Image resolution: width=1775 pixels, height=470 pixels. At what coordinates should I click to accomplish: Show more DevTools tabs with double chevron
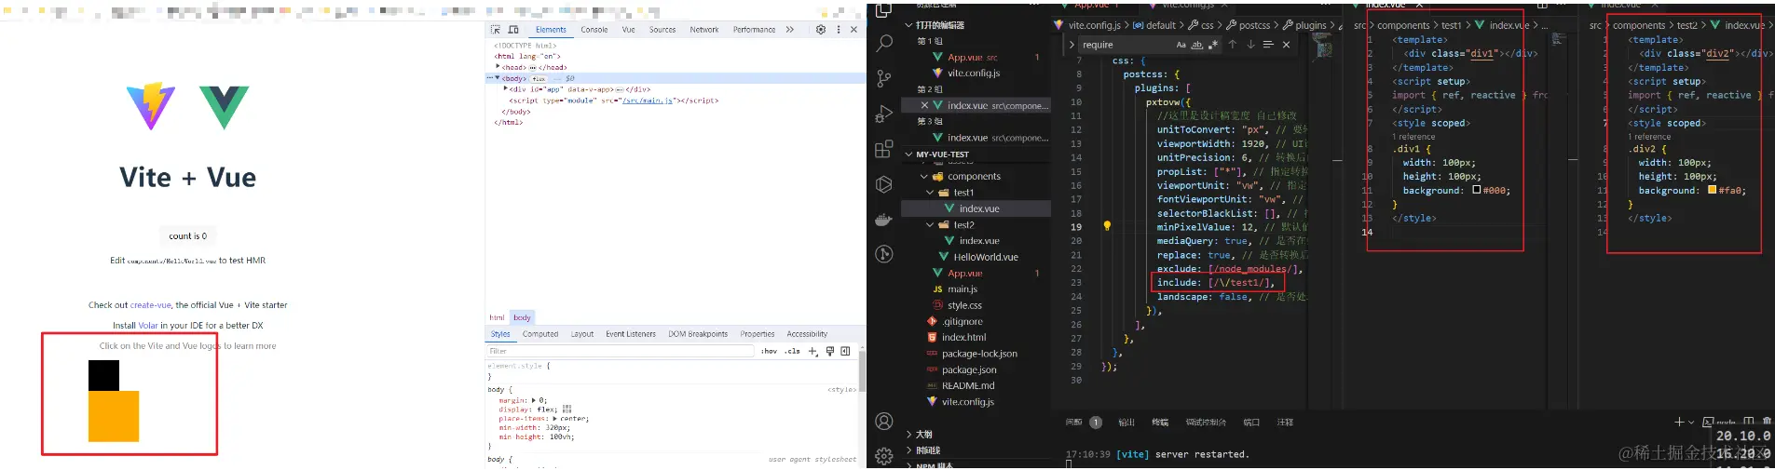(790, 30)
